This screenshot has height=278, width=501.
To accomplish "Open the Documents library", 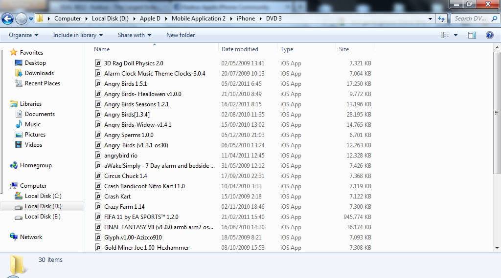I will pos(40,114).
